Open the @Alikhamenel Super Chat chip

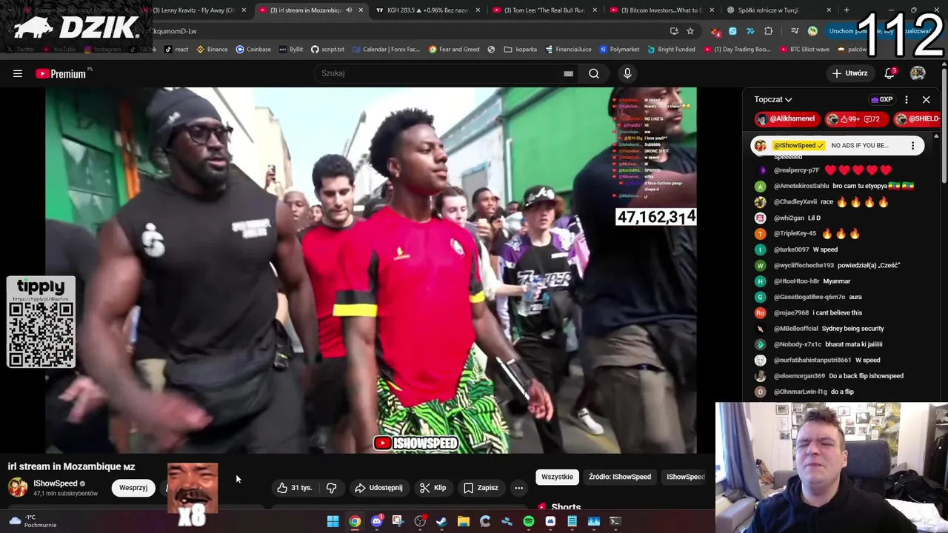(786, 118)
